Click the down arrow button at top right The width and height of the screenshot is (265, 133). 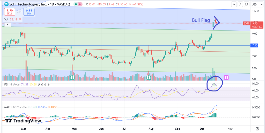coord(234,4)
